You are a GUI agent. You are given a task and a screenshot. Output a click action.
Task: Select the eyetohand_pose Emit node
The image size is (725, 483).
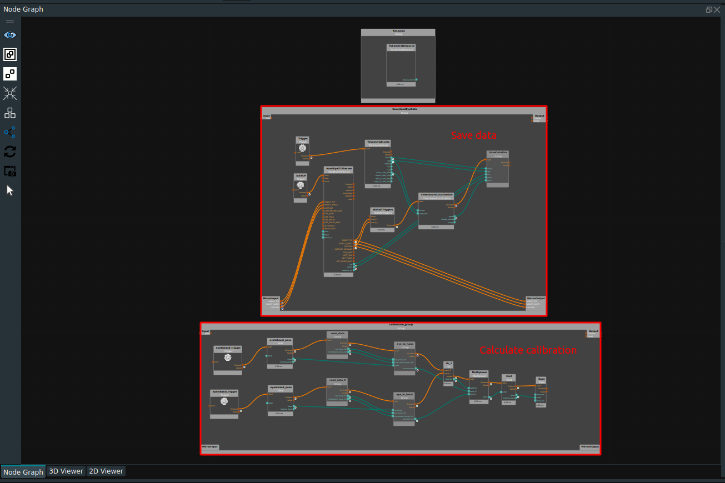coord(280,352)
